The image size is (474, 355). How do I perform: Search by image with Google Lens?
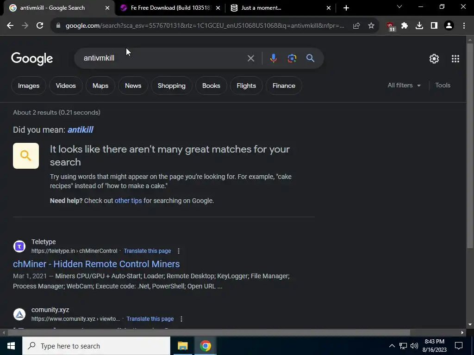[x=292, y=58]
